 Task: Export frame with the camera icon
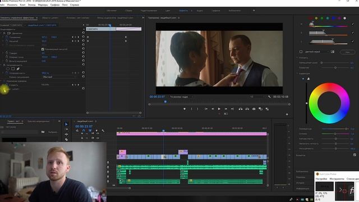coord(254,109)
